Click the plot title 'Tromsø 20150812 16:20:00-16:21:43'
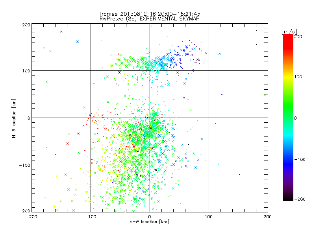 point(149,14)
